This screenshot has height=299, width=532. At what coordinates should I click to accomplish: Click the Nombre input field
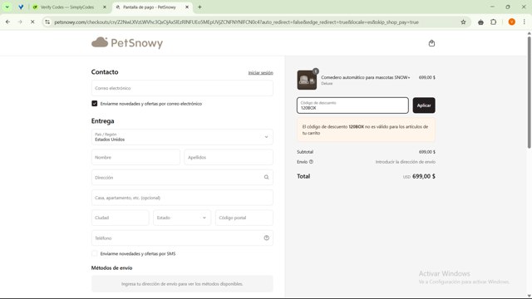[135, 157]
